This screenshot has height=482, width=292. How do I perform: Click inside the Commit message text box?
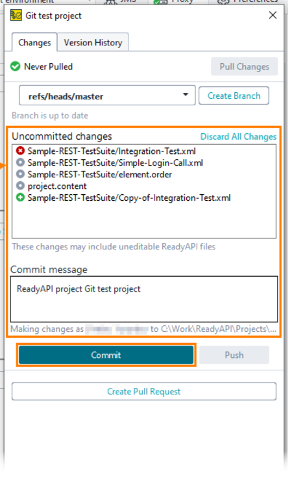[144, 299]
